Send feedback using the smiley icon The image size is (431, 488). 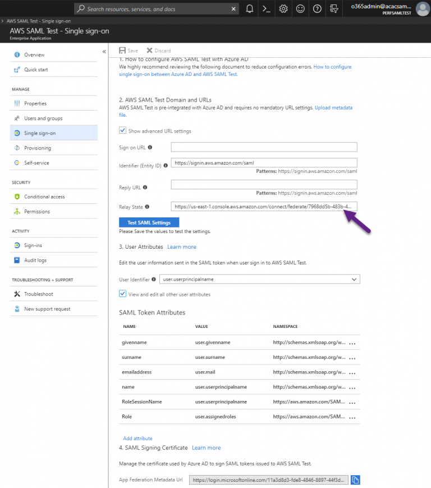click(300, 8)
